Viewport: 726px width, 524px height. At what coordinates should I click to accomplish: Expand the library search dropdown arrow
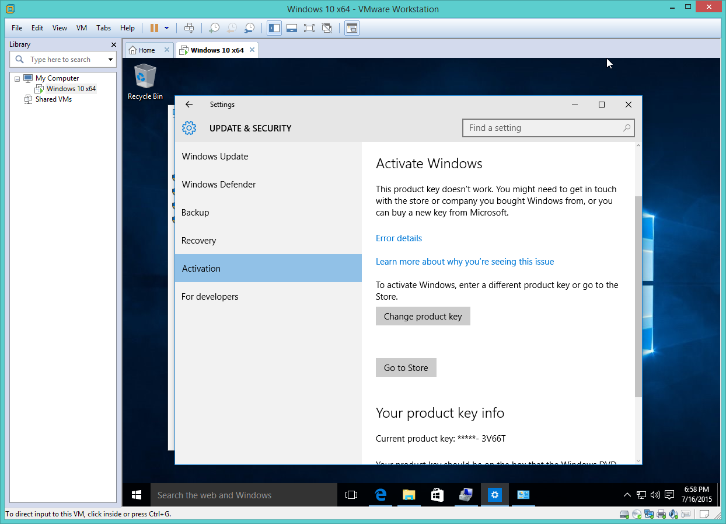click(110, 60)
